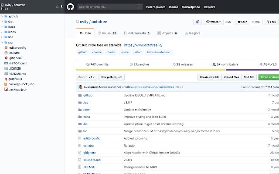Click the repository book icon beside ovity
279x174 pixels.
[77, 22]
